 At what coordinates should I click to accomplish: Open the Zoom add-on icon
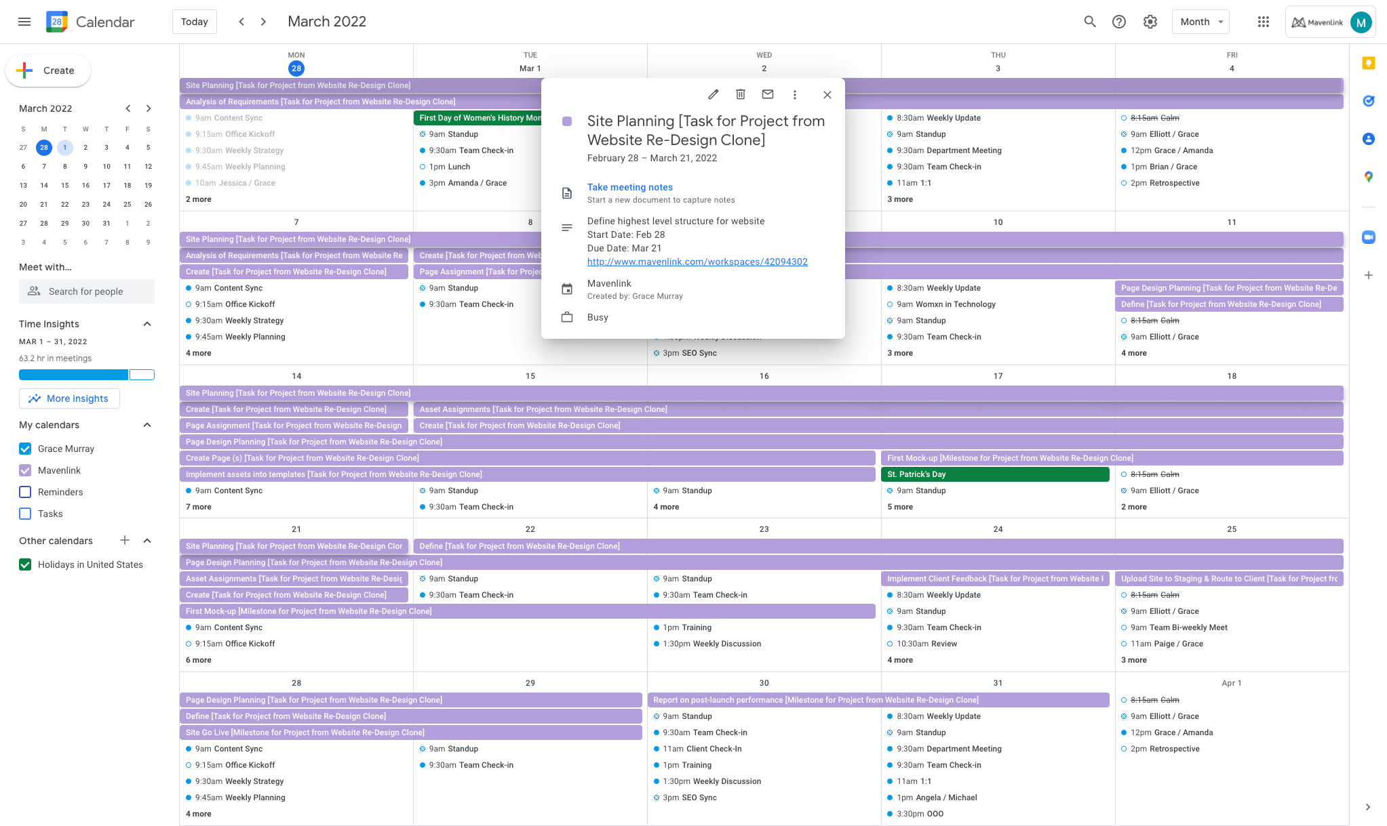click(1369, 237)
